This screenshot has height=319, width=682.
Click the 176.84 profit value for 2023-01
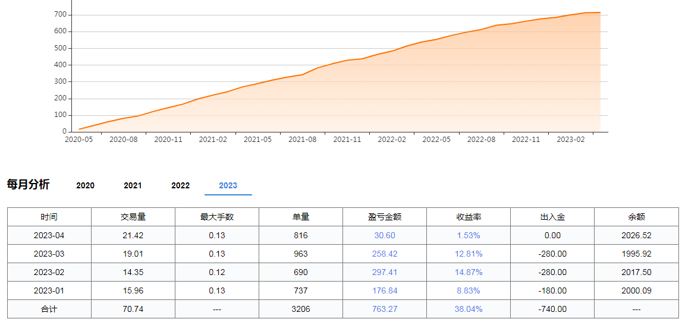click(x=385, y=290)
